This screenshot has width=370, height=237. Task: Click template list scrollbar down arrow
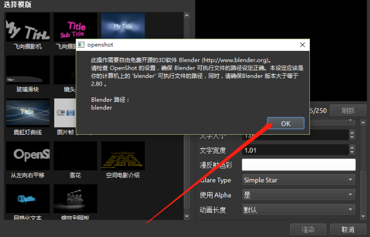click(x=187, y=216)
